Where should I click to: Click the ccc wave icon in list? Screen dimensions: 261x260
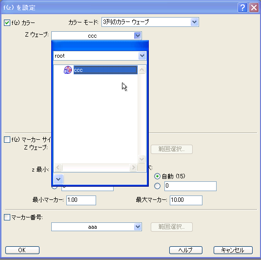pyautogui.click(x=68, y=70)
